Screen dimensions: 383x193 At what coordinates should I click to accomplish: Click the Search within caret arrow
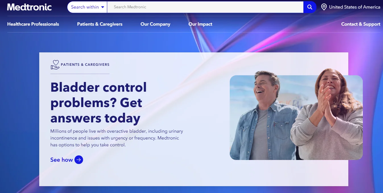103,7
